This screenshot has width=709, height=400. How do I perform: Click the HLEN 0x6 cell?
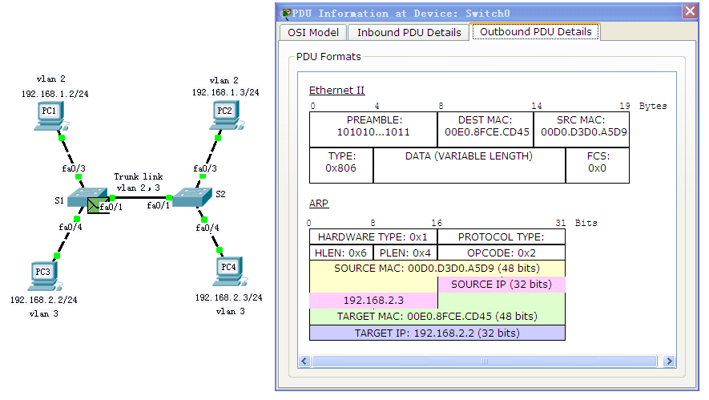pyautogui.click(x=341, y=253)
